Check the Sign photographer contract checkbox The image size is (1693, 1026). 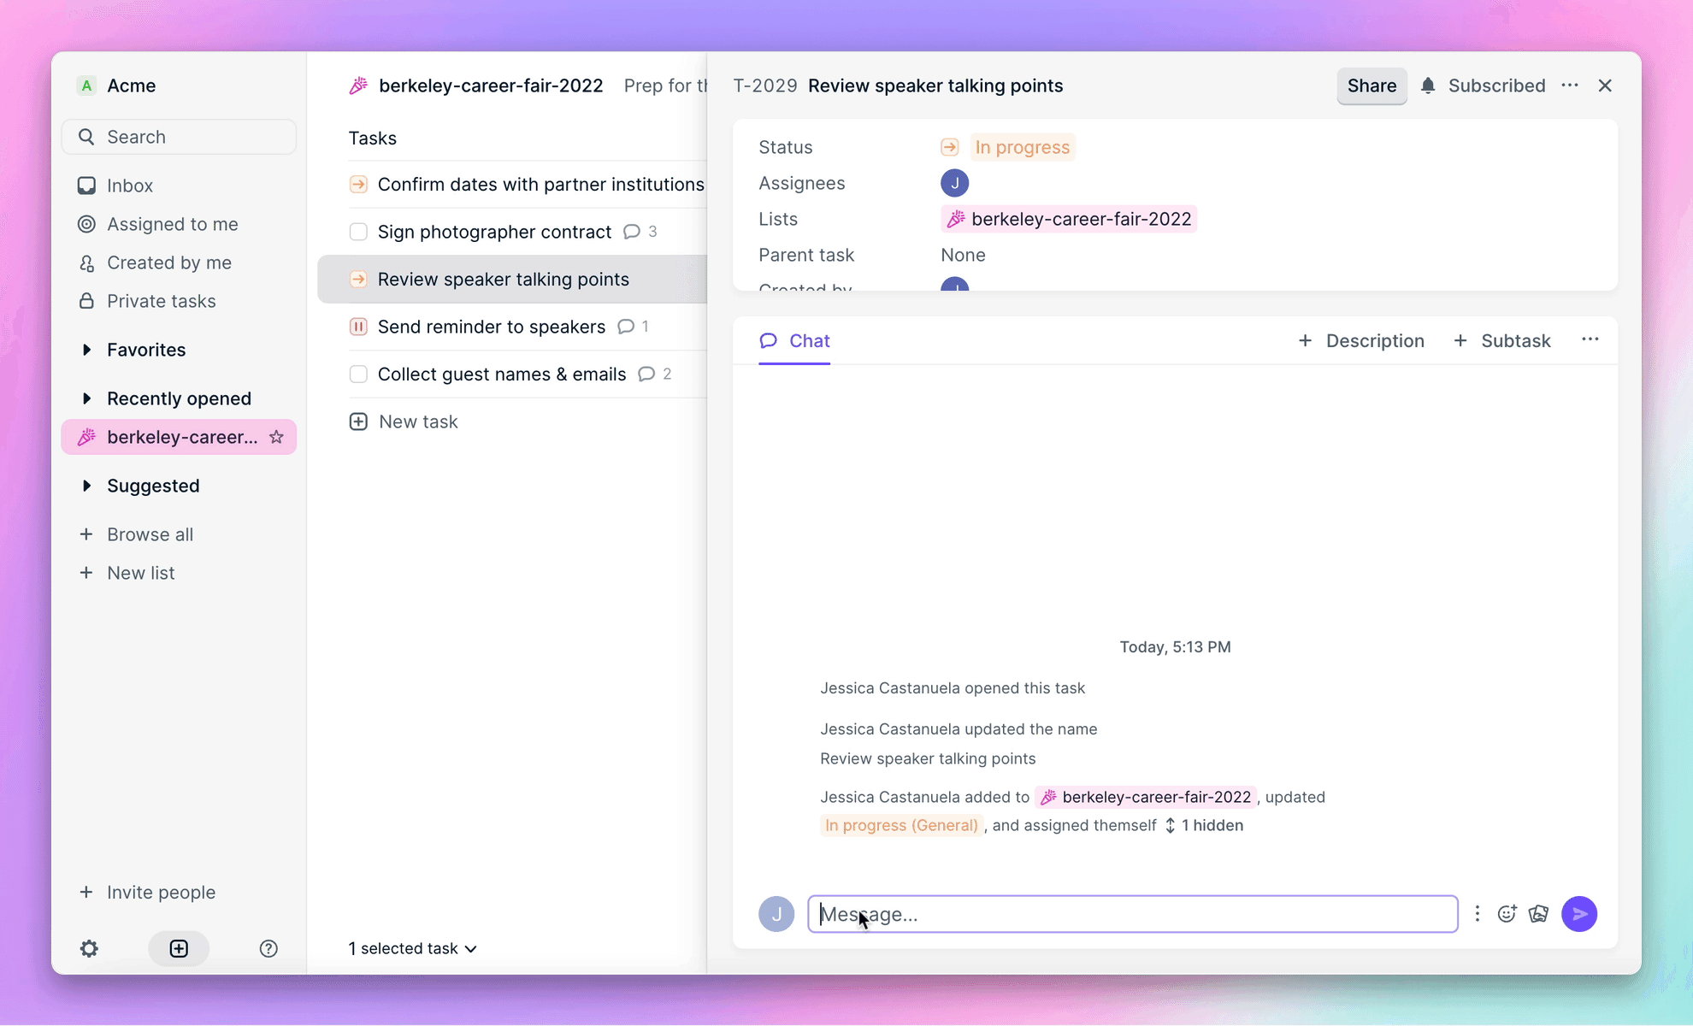[358, 232]
